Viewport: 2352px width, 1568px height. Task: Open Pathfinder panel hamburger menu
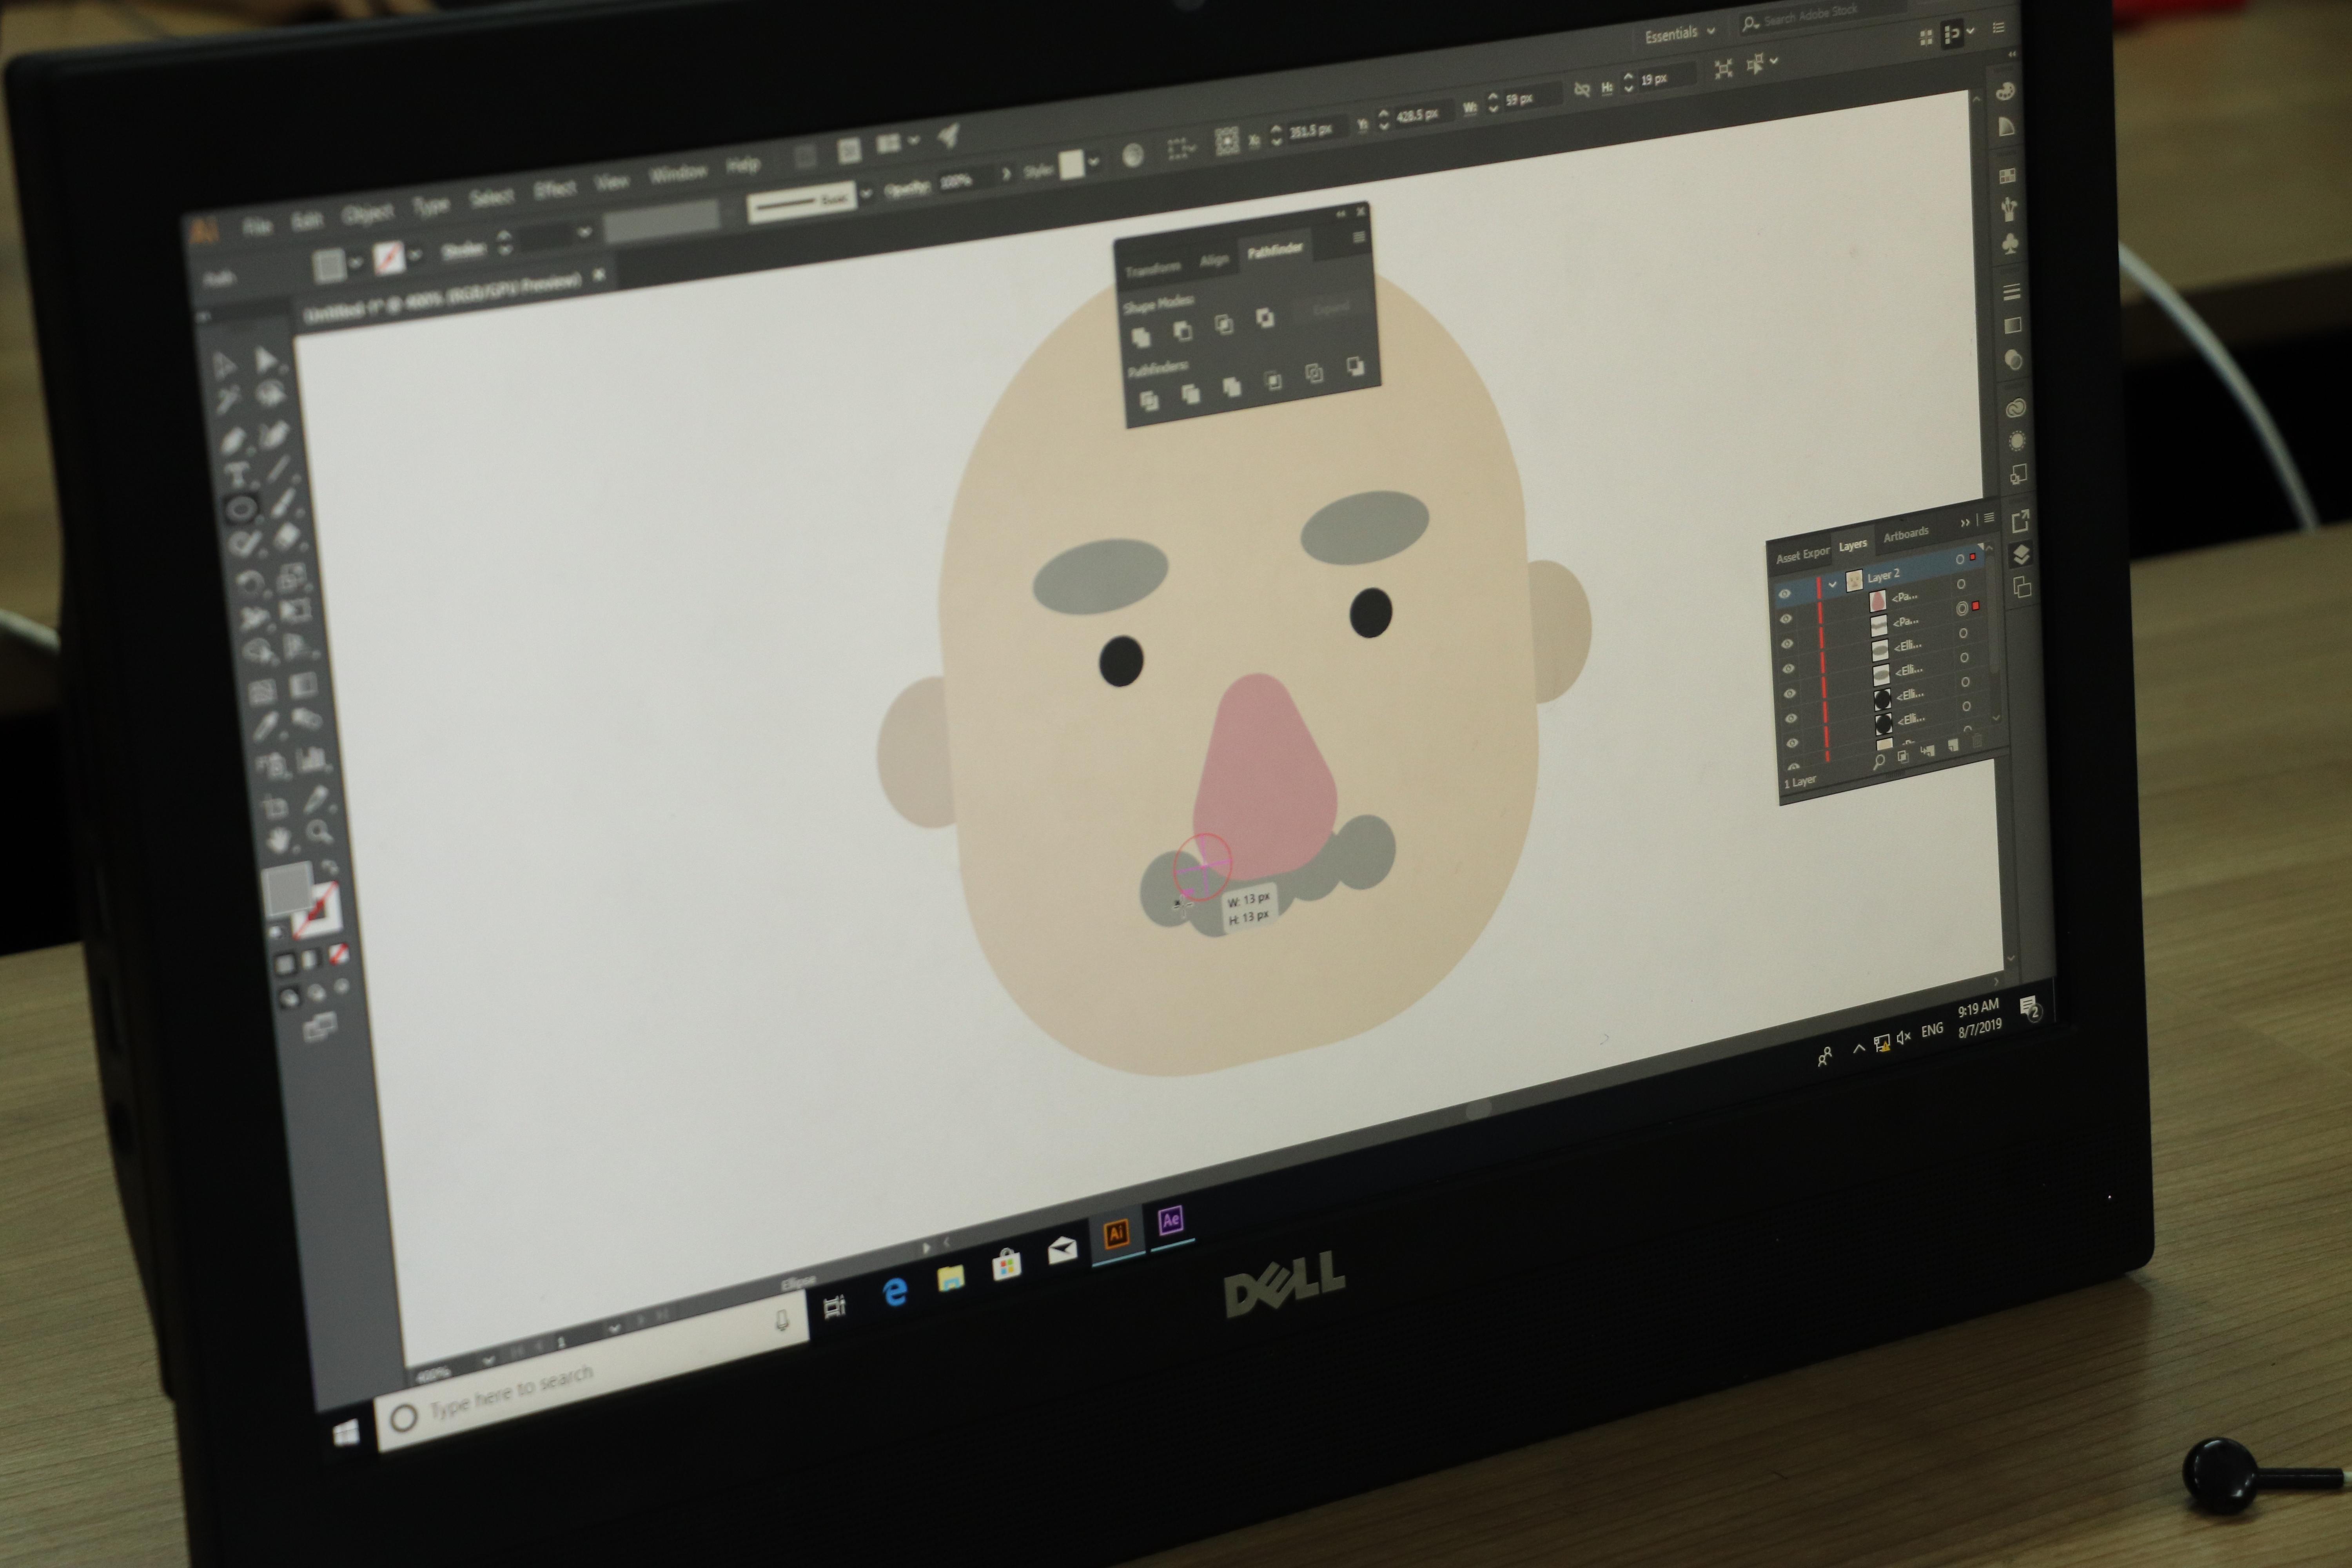coord(1359,237)
